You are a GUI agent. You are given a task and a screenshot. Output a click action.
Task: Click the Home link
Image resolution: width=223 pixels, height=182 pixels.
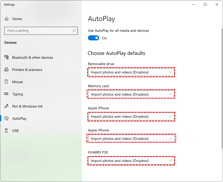(x=17, y=19)
